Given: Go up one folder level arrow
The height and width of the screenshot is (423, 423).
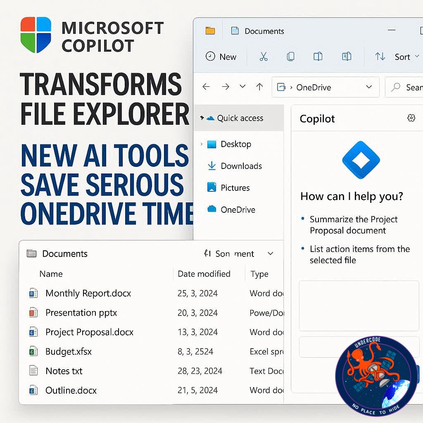Looking at the screenshot, I should pos(259,87).
